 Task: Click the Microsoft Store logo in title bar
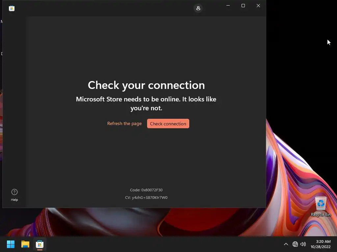point(12,8)
